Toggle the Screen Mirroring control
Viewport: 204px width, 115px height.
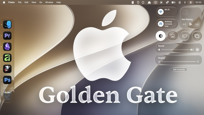(x=197, y=36)
